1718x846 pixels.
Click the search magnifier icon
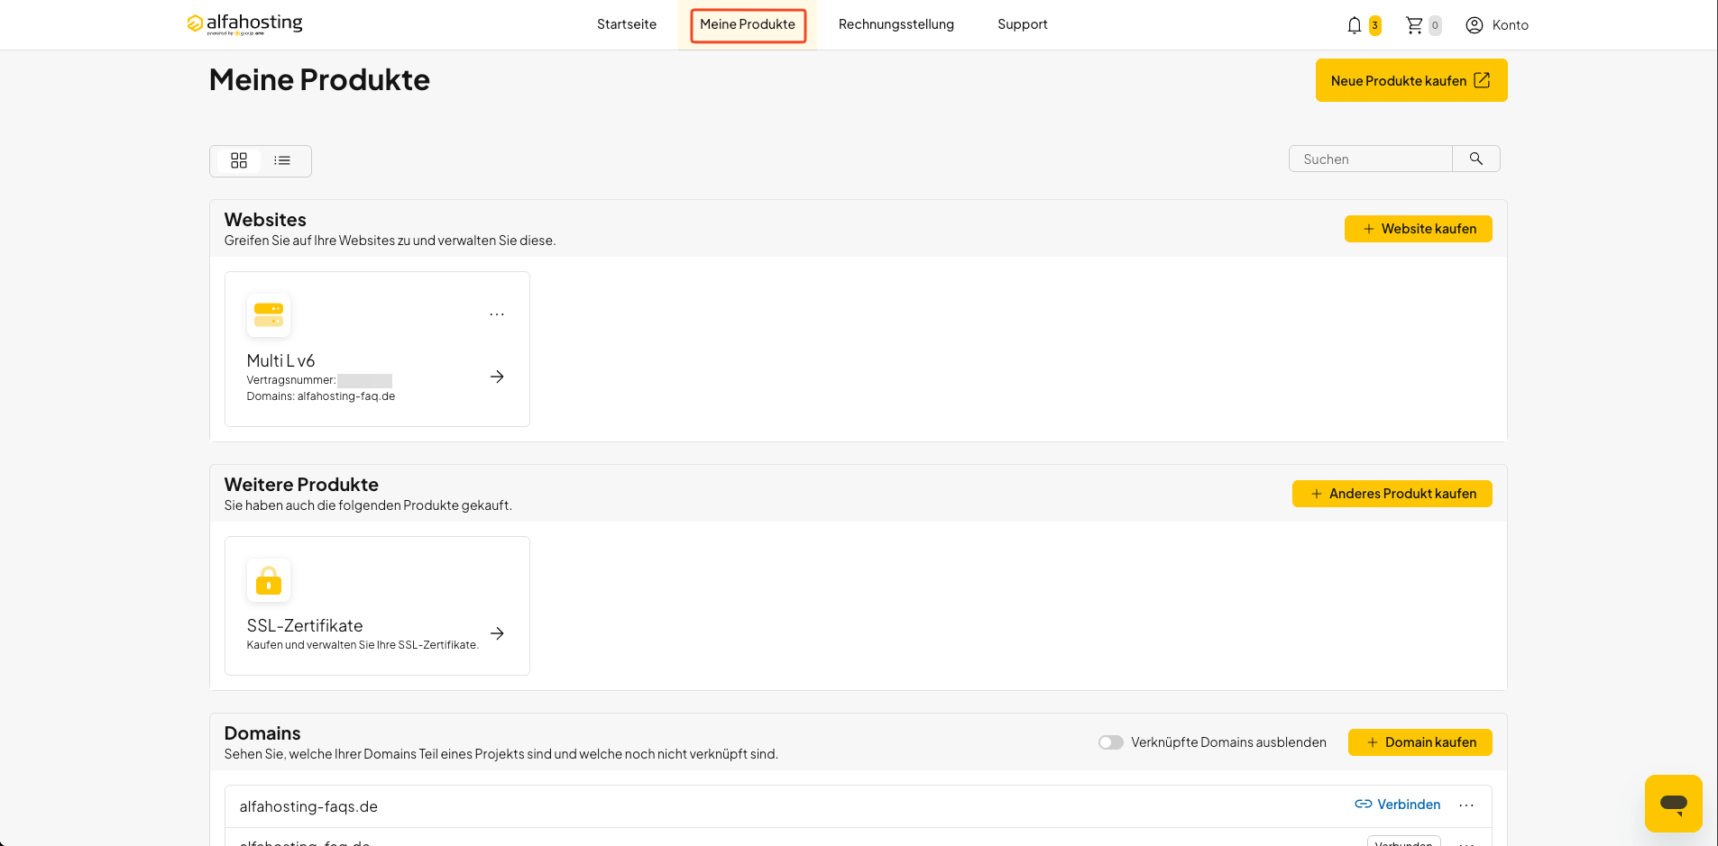[x=1476, y=159]
